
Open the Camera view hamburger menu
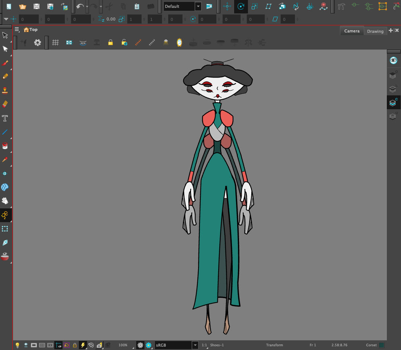pos(17,29)
